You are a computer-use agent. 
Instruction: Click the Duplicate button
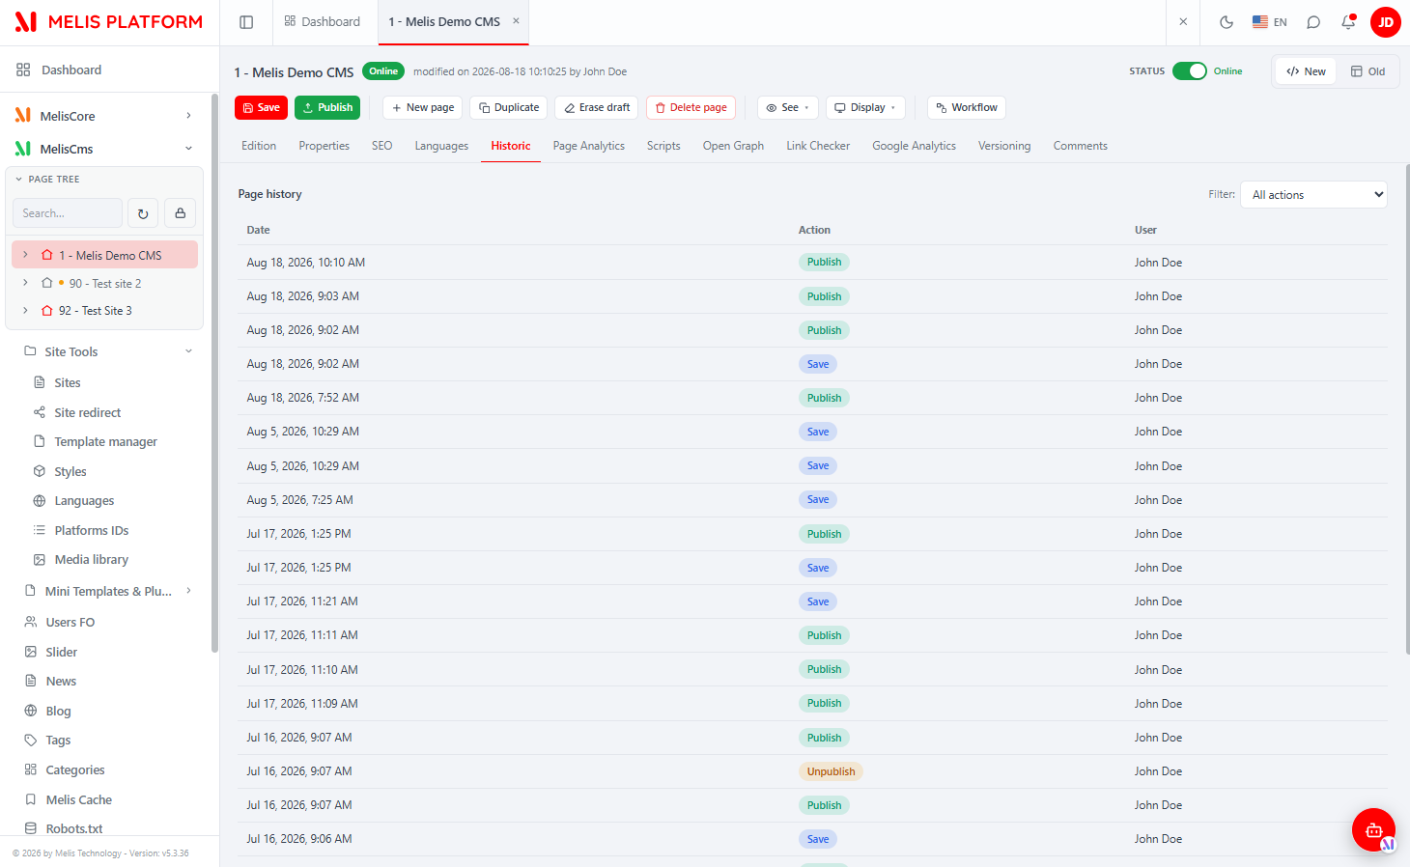click(x=509, y=107)
